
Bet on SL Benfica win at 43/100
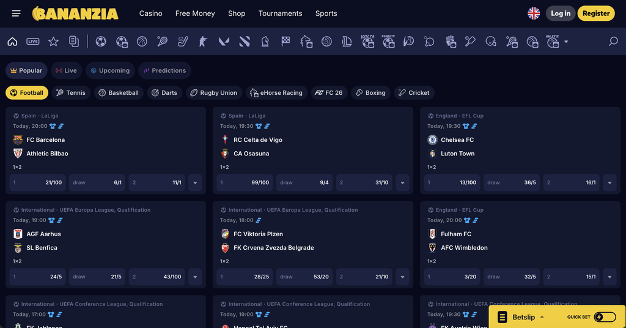pos(157,277)
